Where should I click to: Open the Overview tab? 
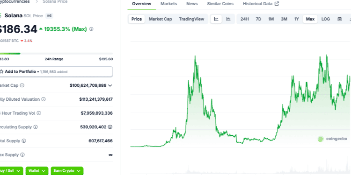141,4
